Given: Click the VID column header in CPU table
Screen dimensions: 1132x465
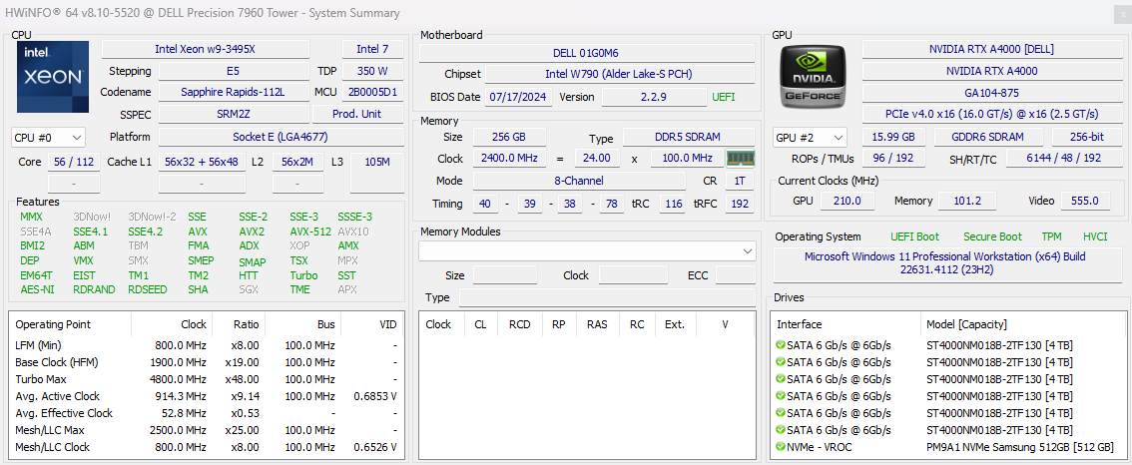Looking at the screenshot, I should tap(371, 324).
